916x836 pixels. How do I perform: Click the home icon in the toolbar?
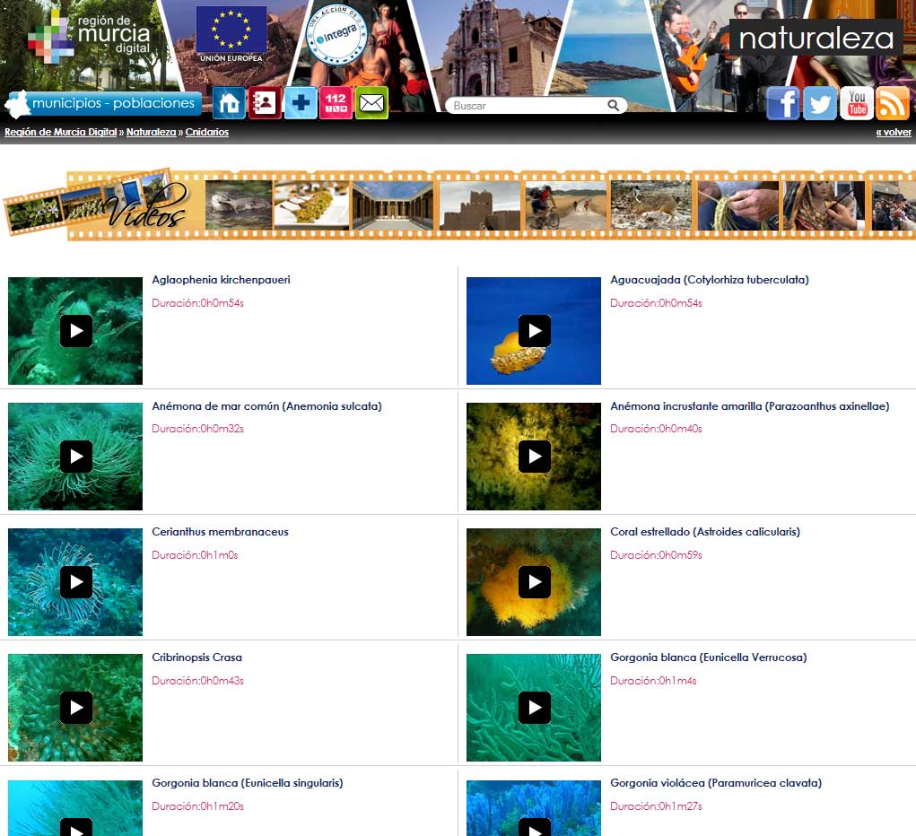click(229, 103)
